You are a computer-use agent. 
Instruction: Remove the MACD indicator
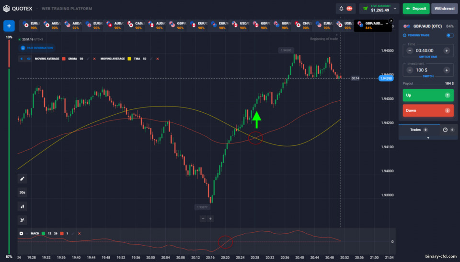(79, 234)
